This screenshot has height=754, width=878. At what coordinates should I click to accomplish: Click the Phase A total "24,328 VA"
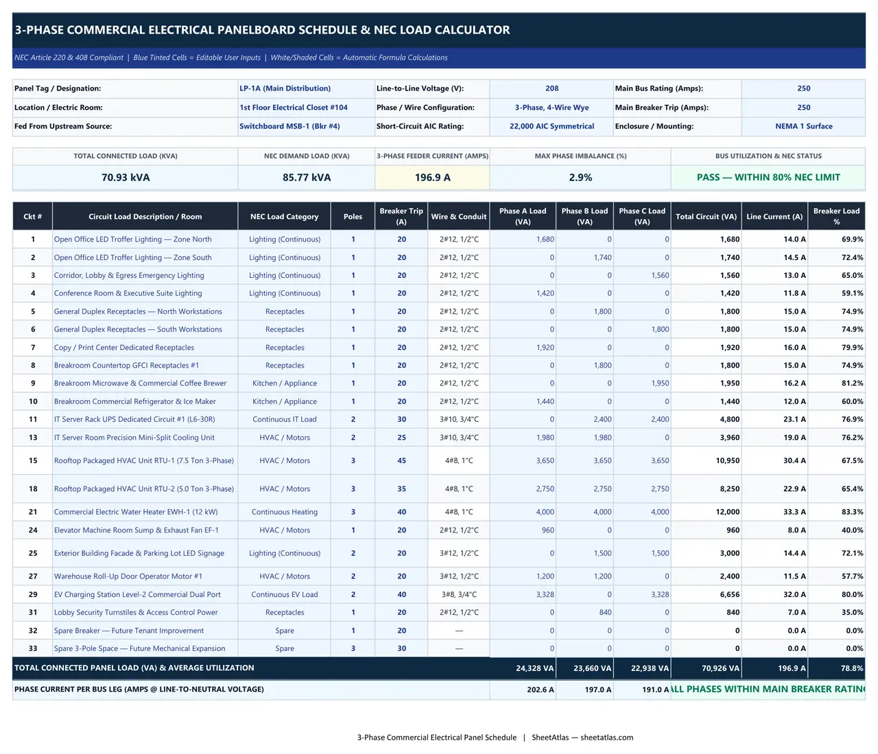click(x=523, y=668)
